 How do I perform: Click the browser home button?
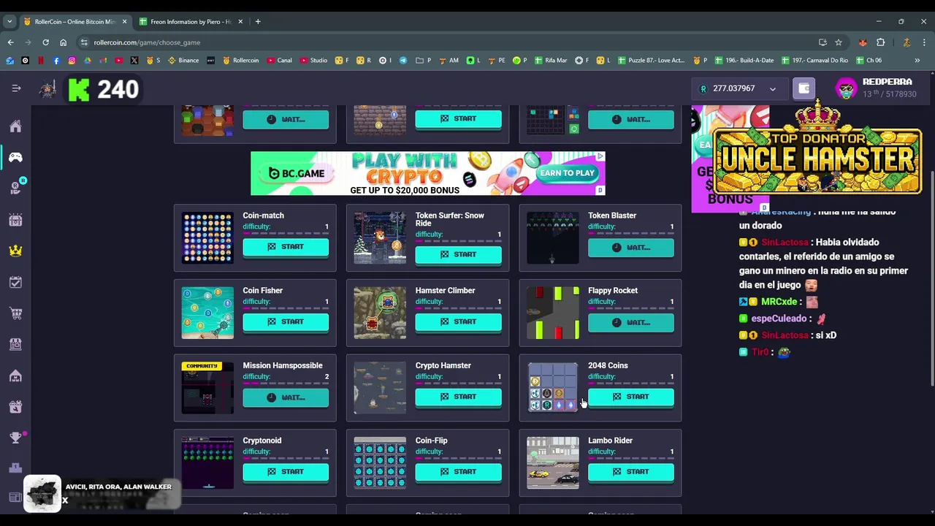point(63,42)
